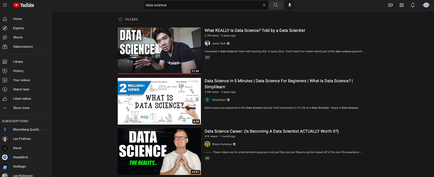The height and width of the screenshot is (177, 434).
Task: Open 'Data Science In 5 Minutes' title
Action: point(279,84)
